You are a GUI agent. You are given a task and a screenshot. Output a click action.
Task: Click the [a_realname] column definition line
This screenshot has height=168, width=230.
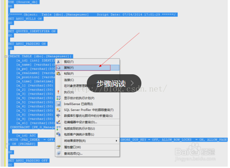[36, 73]
